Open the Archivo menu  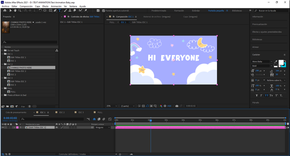point(5,6)
